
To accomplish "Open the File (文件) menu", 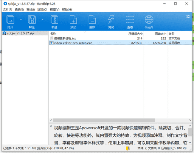I will [x=8, y=10].
